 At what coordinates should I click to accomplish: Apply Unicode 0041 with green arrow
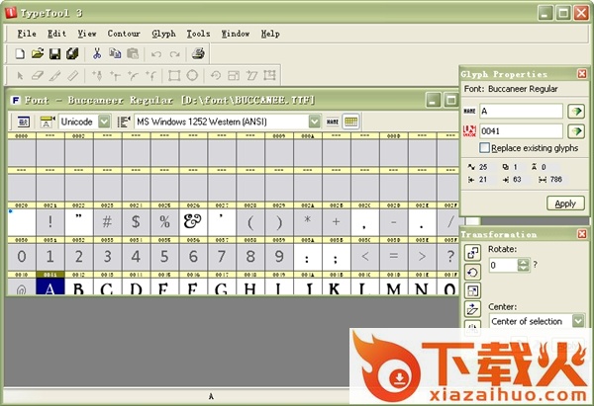(x=576, y=131)
